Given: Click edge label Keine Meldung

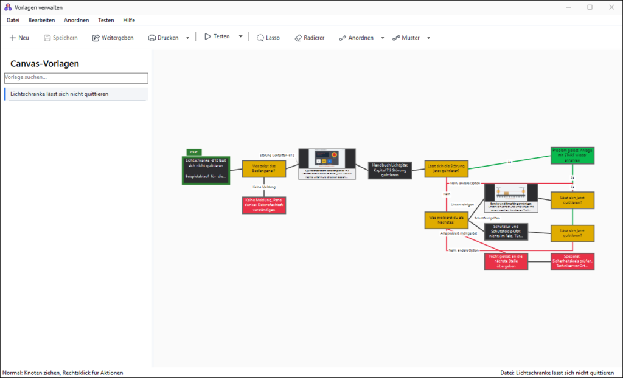Looking at the screenshot, I should (264, 187).
